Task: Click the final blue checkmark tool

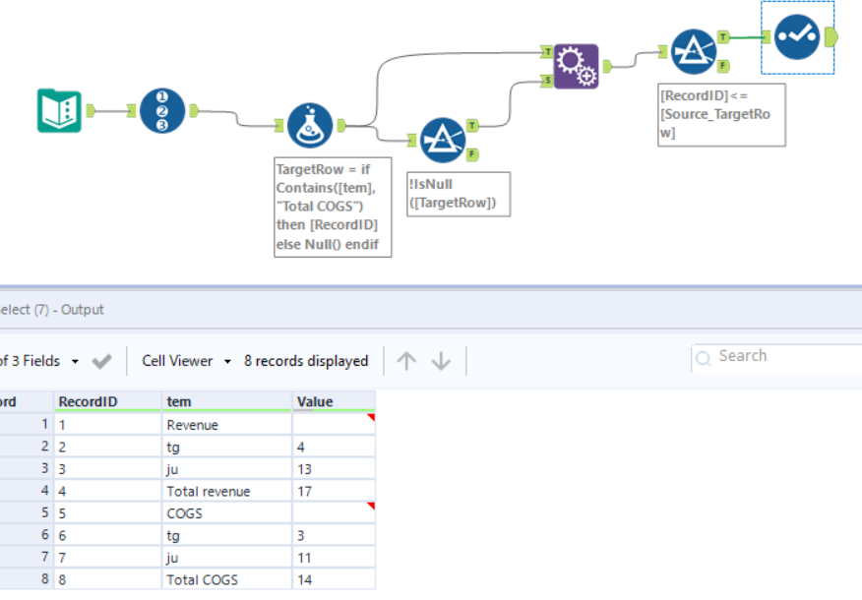Action: 797,37
